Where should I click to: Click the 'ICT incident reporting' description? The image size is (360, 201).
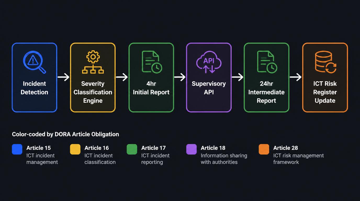(x=155, y=159)
